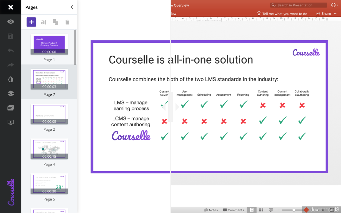Click the large Courselle logo in table row
341x213 pixels.
[131, 136]
